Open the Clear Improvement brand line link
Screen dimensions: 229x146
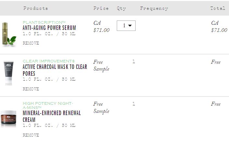coord(49,61)
